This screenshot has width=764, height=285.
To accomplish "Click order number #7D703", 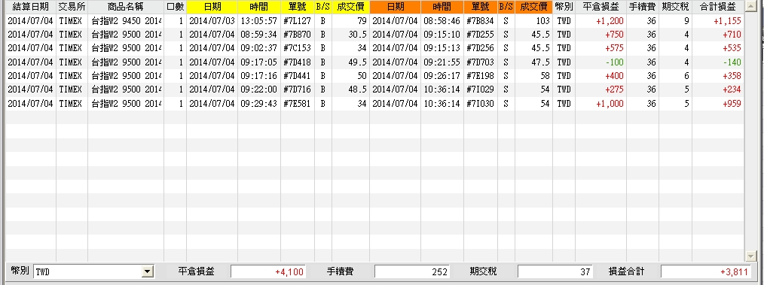I will point(480,62).
